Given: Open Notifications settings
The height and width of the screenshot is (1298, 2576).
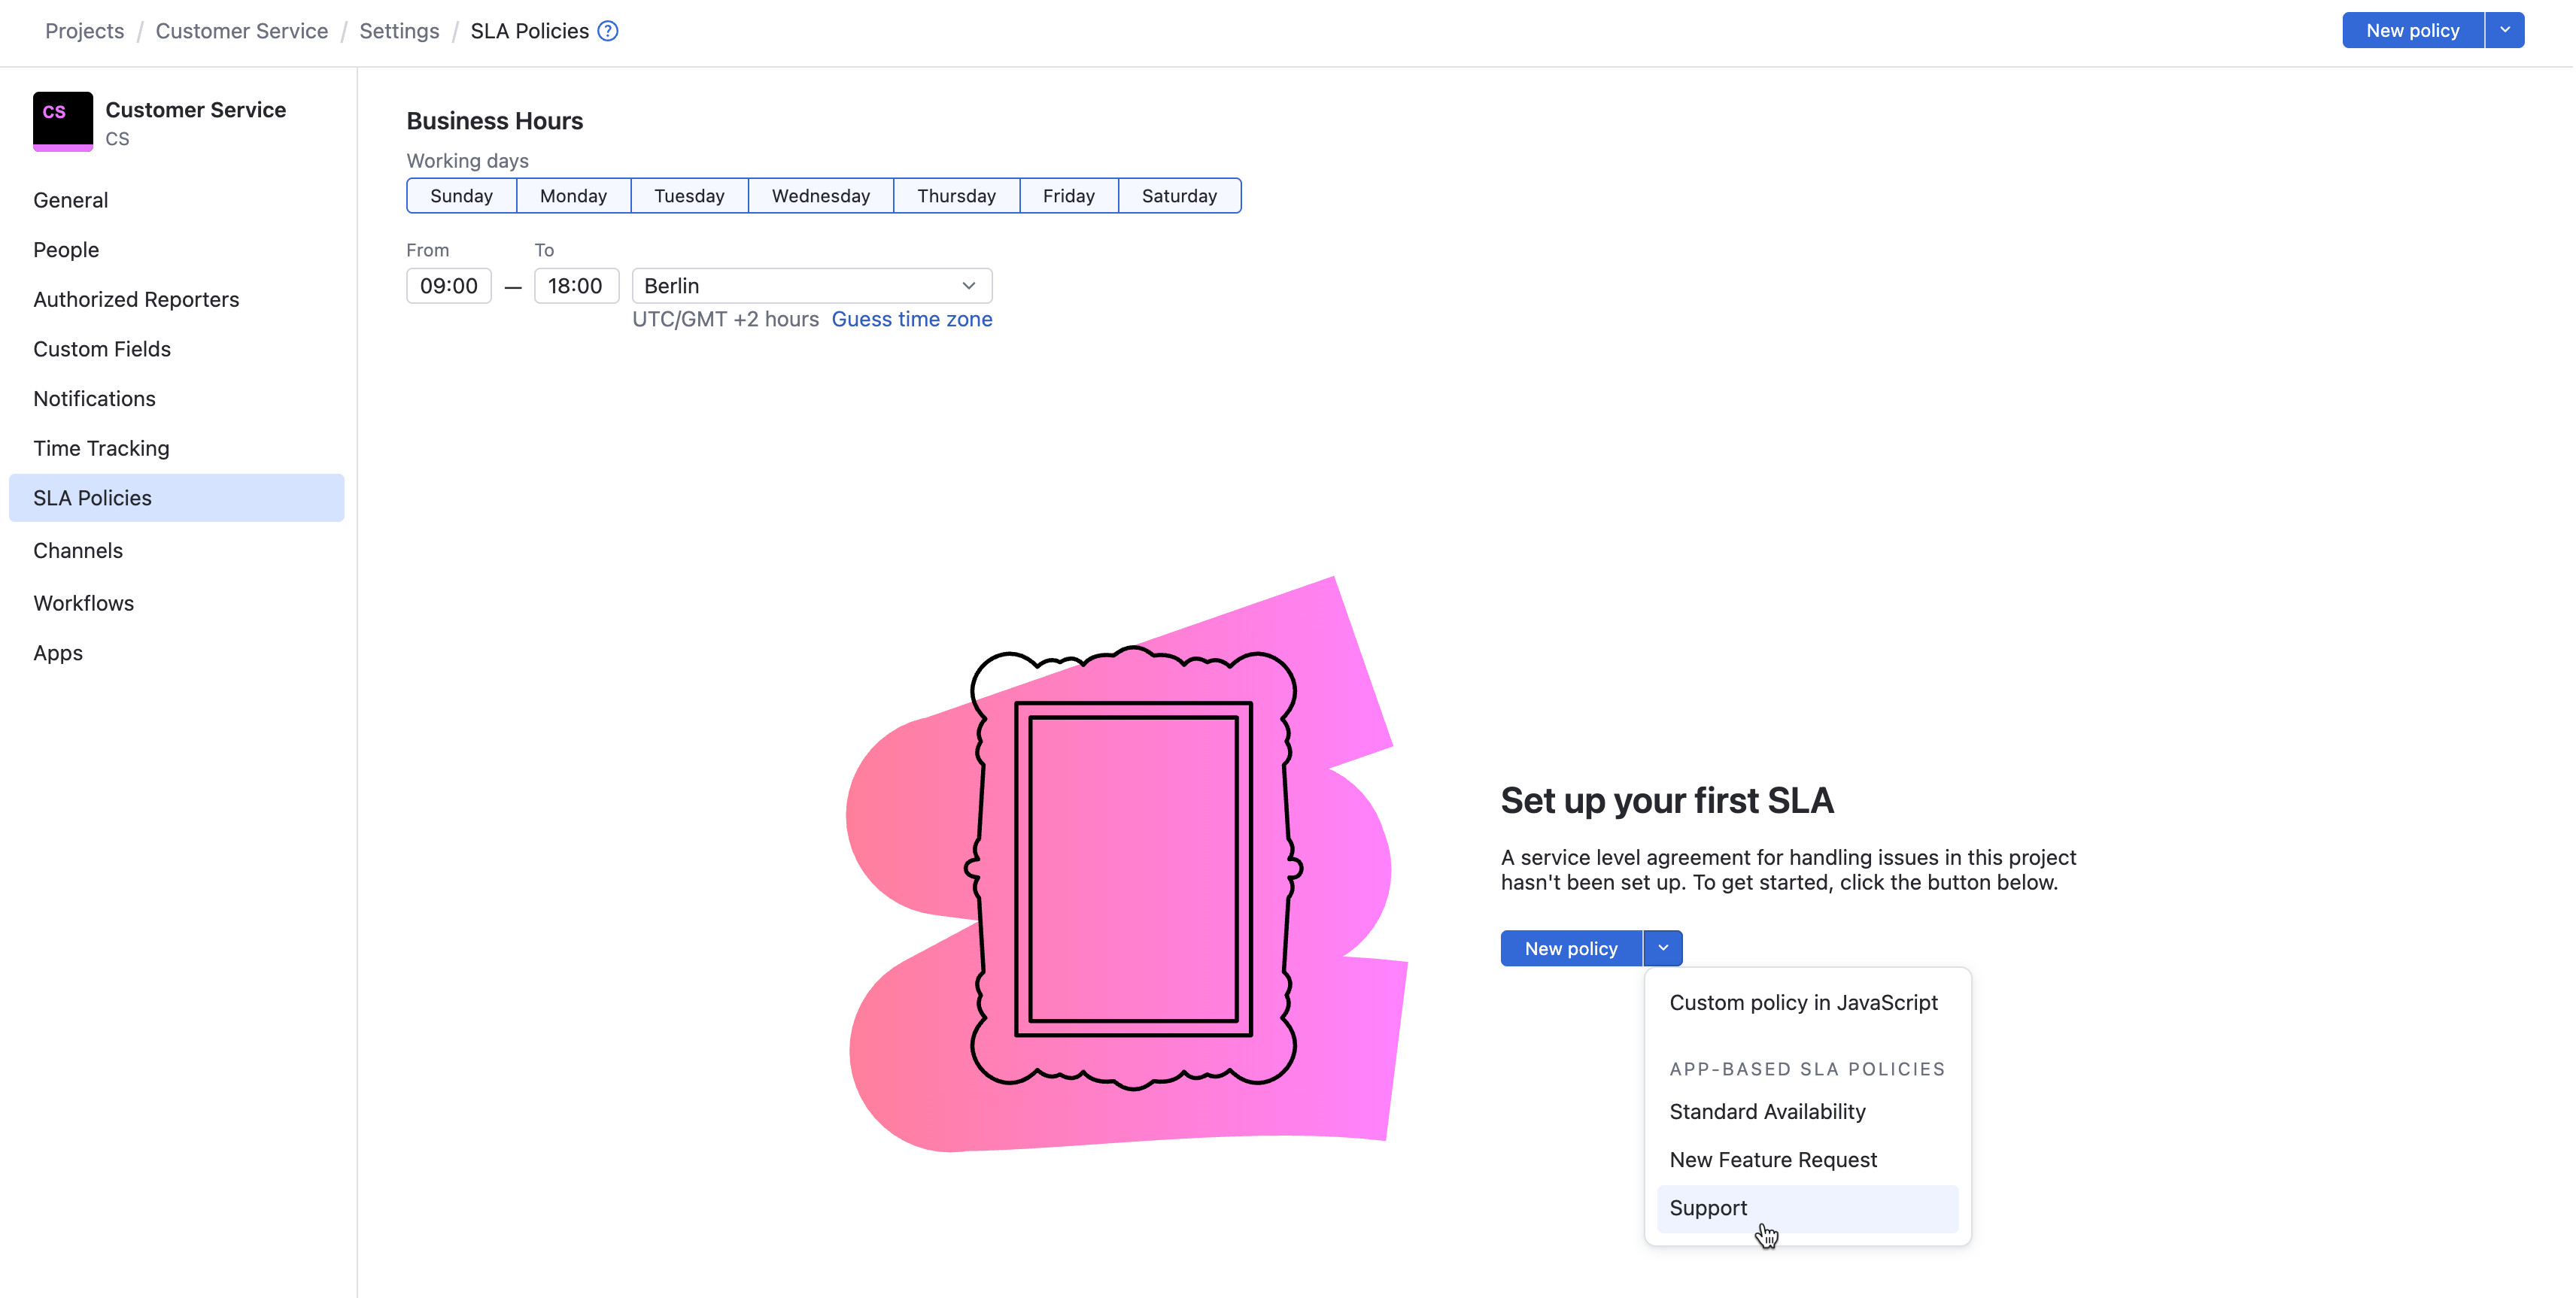Looking at the screenshot, I should click(x=177, y=399).
